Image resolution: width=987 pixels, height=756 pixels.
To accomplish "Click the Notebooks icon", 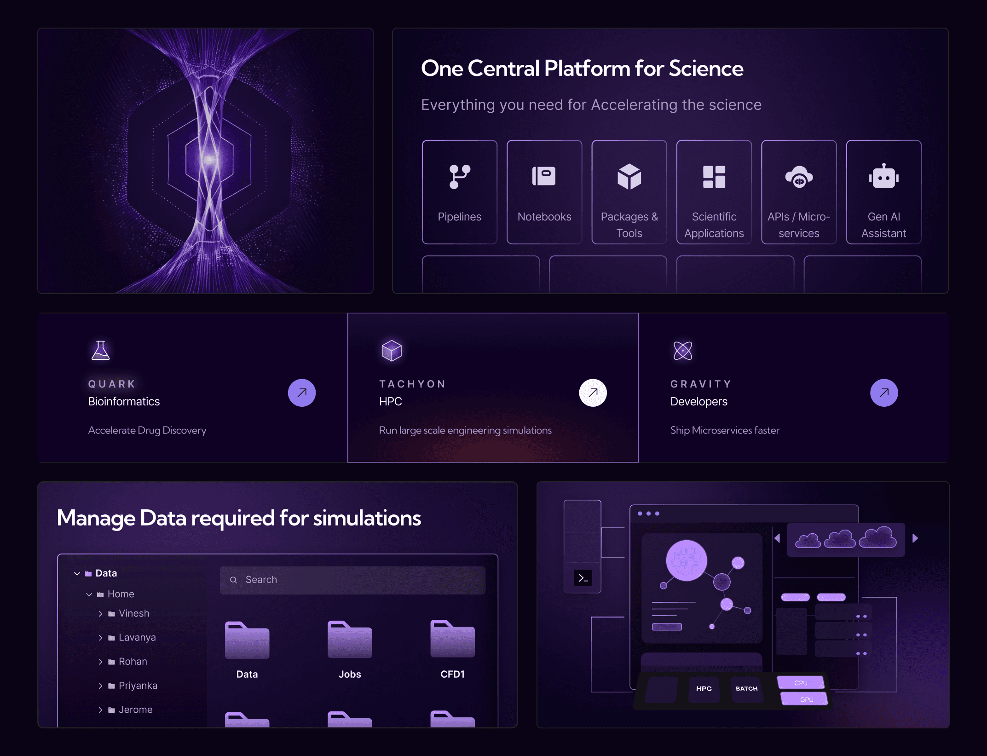I will (544, 176).
